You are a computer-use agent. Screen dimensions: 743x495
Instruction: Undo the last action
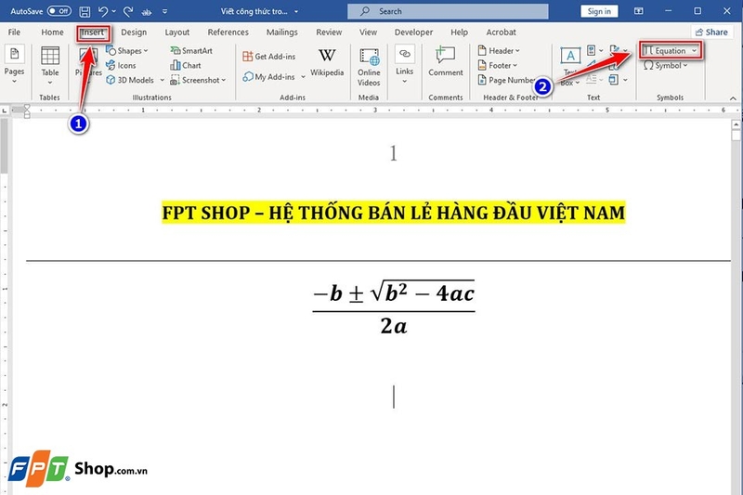tap(103, 11)
